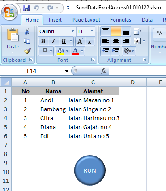Open the Font Color palette arrow
This screenshot has width=166, height=191.
82,51
